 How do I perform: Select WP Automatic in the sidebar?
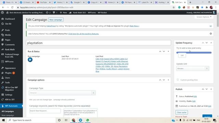pyautogui.click(x=11, y=106)
